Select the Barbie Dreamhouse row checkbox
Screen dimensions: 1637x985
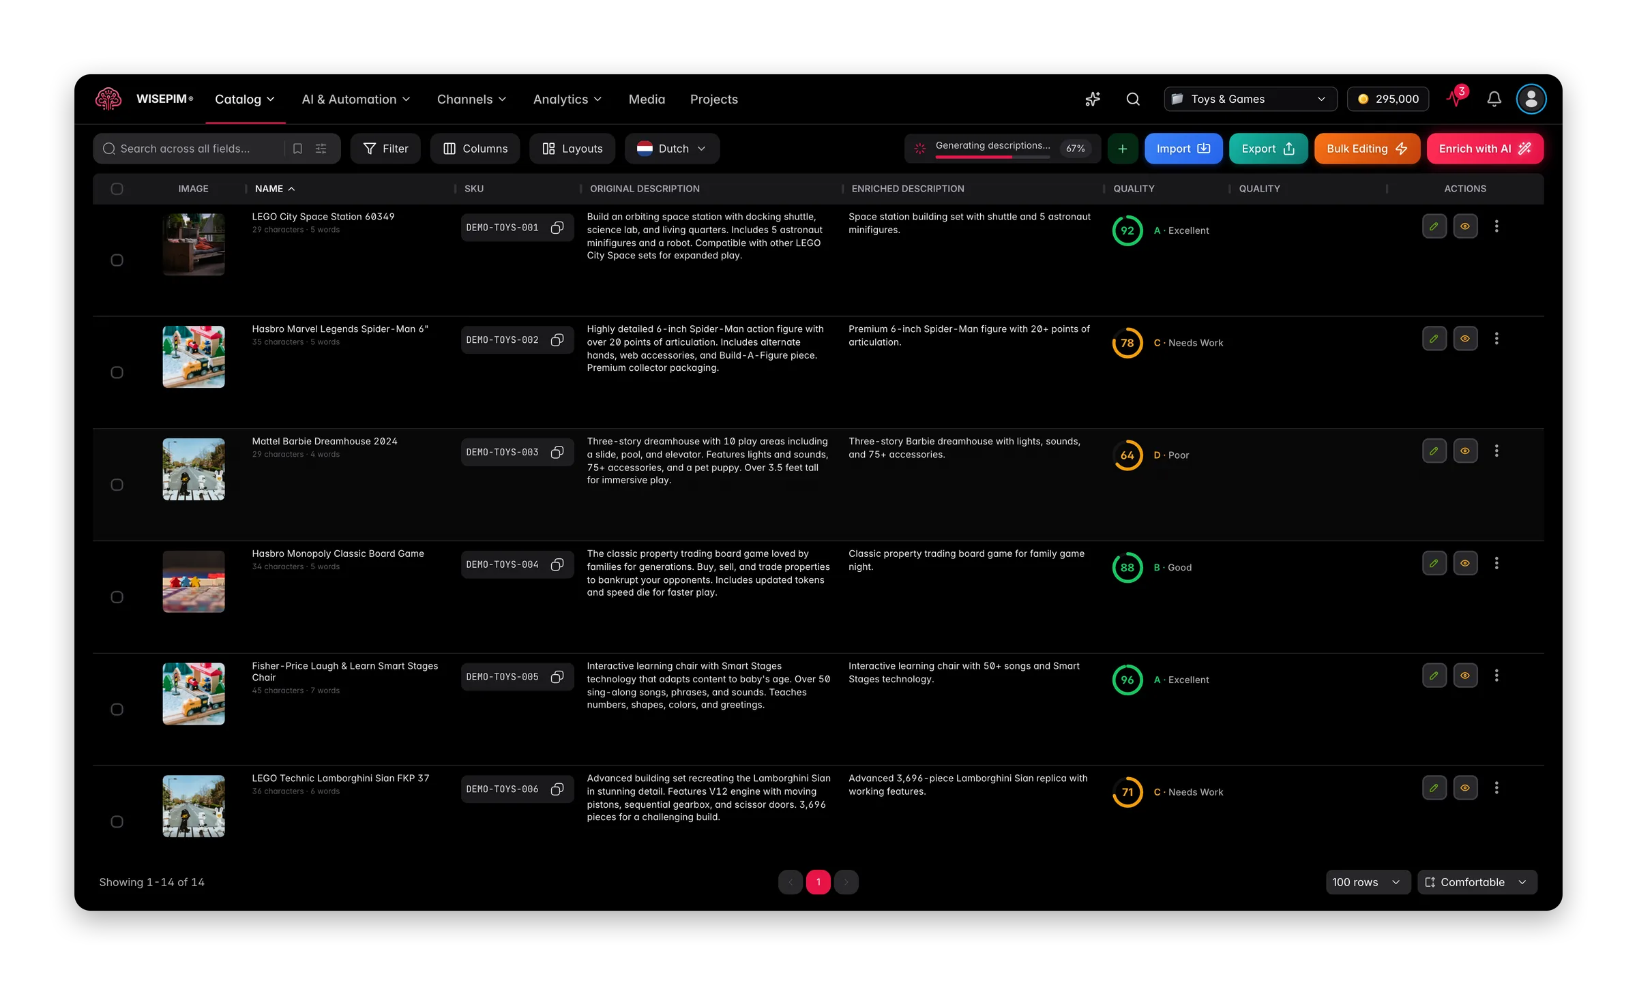[x=117, y=485]
